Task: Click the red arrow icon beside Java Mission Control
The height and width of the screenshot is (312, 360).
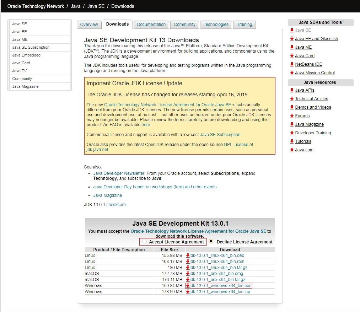Action: click(x=292, y=72)
